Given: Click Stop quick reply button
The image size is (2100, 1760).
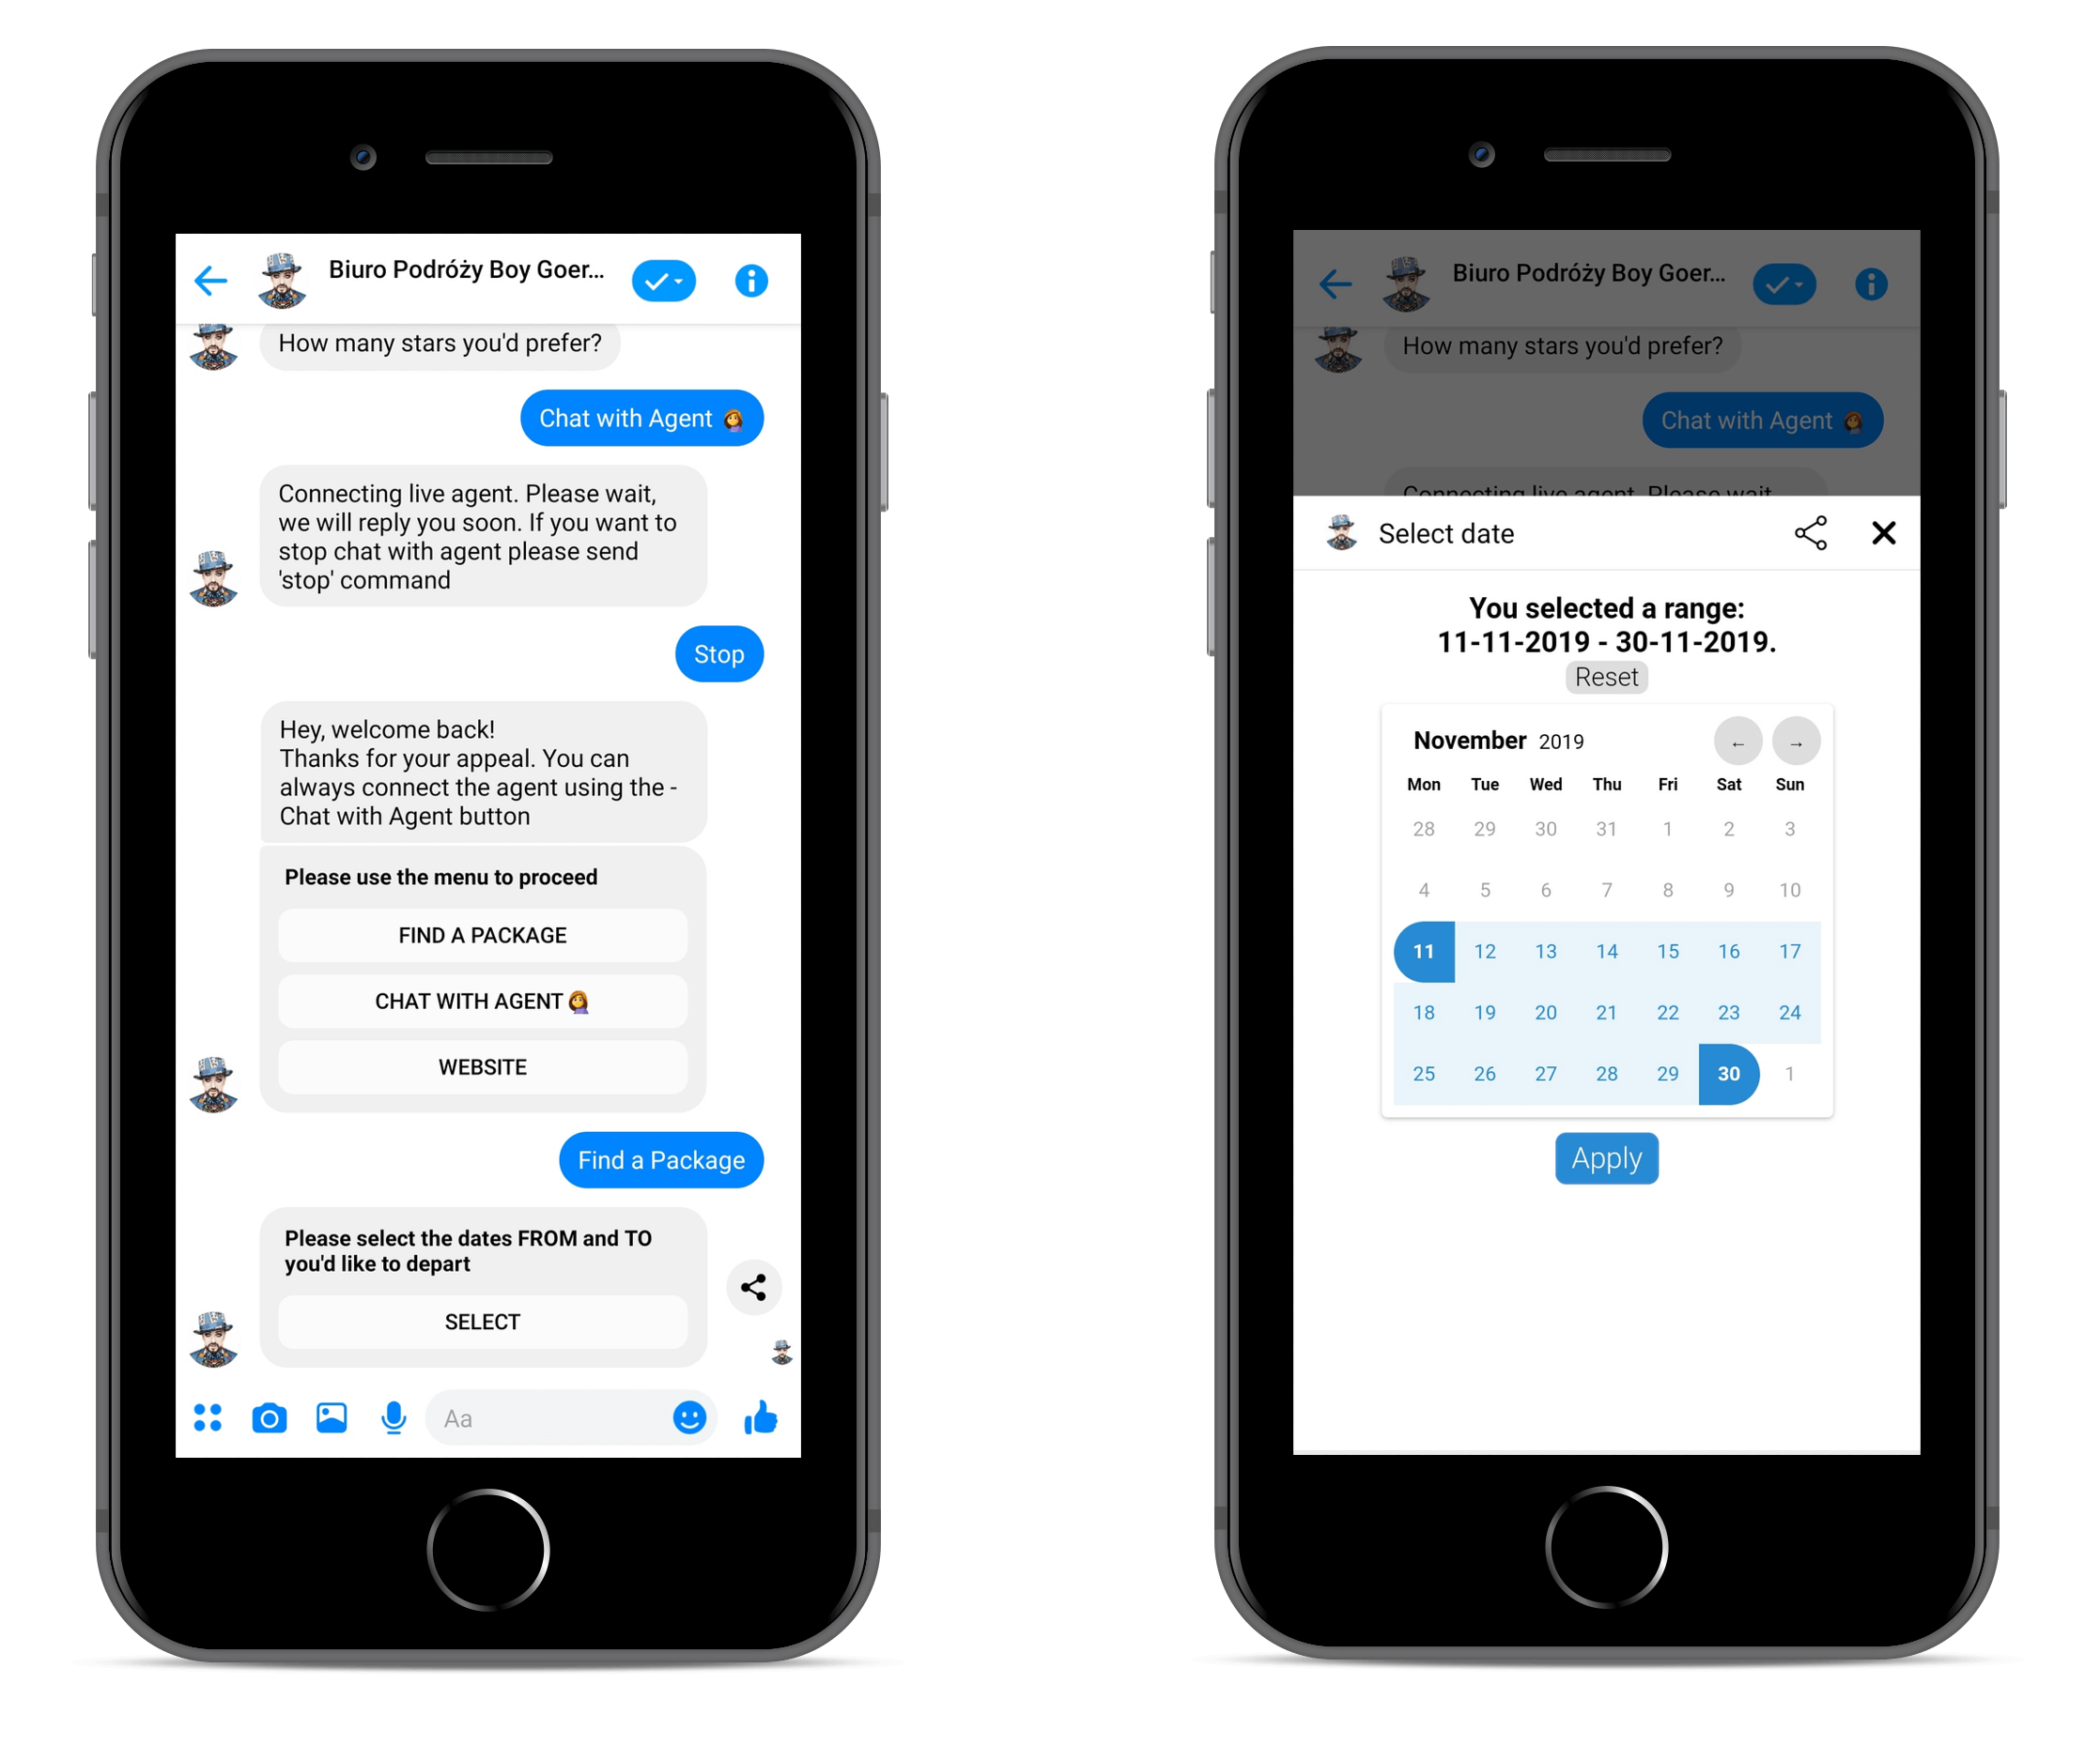Looking at the screenshot, I should (x=715, y=655).
